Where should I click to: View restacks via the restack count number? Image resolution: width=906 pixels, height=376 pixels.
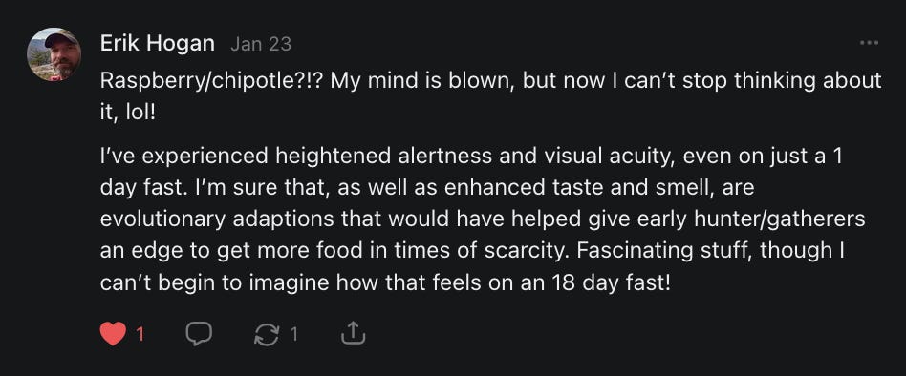[x=293, y=334]
